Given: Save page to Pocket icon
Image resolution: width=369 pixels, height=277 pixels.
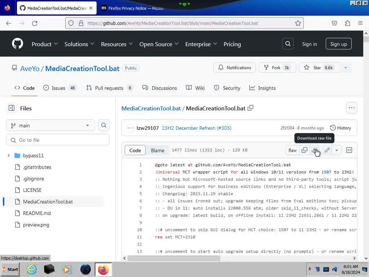Looking at the screenshot, I should 334,23.
